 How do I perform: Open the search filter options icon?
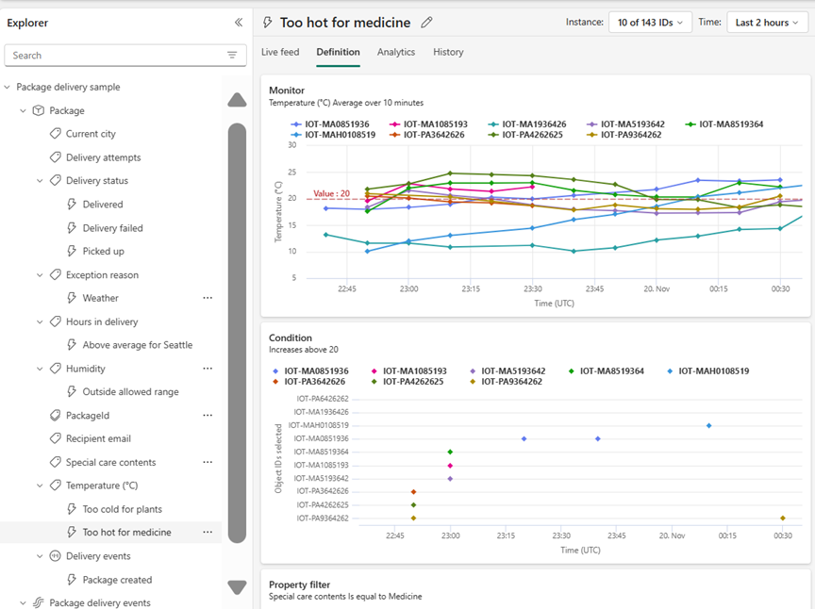232,55
